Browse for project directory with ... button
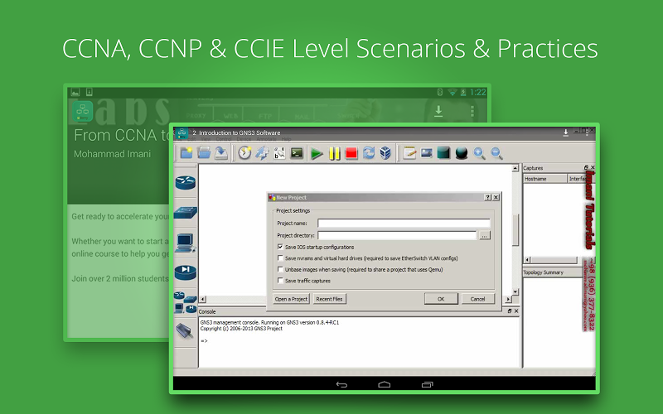Image resolution: width=663 pixels, height=414 pixels. (485, 236)
